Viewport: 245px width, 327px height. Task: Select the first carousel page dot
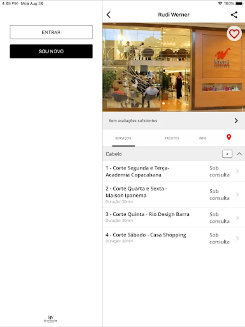(164, 103)
